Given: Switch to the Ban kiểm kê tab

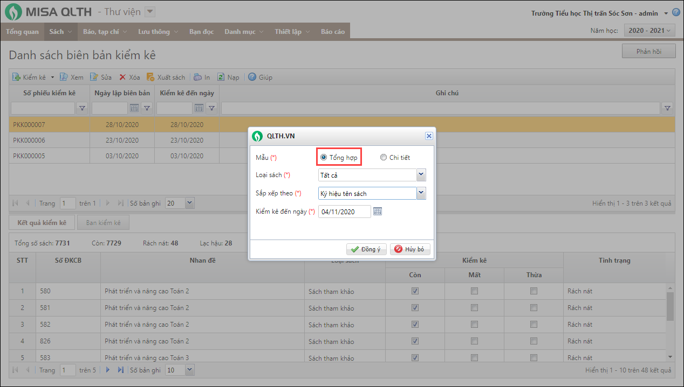Looking at the screenshot, I should [103, 222].
